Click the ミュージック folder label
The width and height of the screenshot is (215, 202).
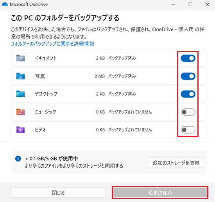tap(45, 112)
